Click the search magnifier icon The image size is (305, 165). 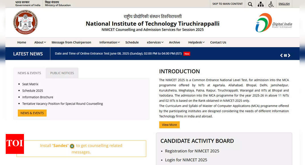250,4
